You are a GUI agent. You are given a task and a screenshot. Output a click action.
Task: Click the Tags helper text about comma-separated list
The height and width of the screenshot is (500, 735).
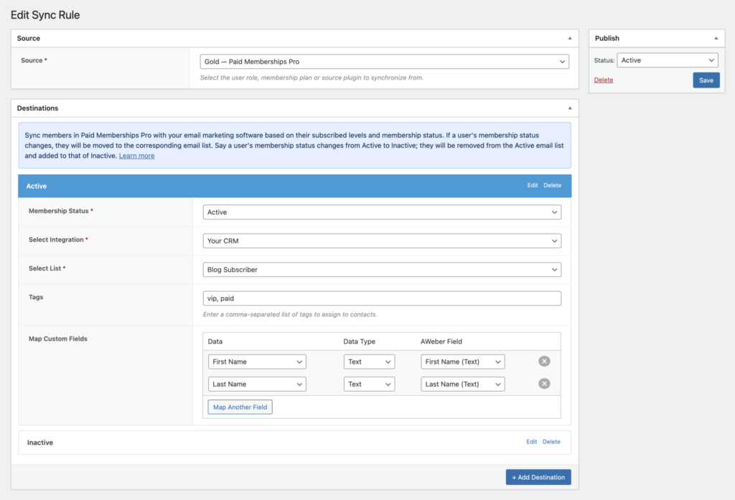(290, 314)
